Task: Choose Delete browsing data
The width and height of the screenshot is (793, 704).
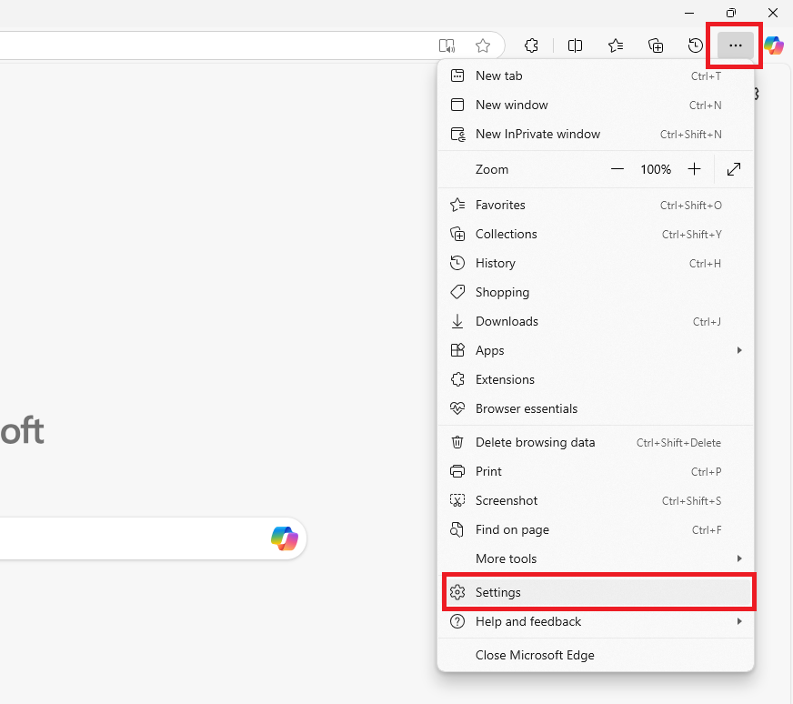Action: point(535,442)
